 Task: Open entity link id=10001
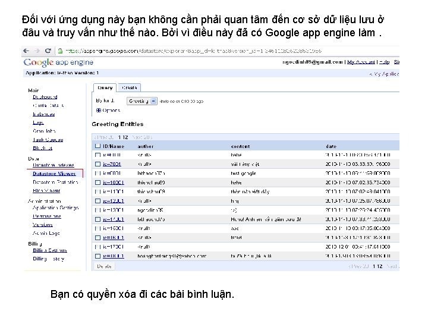pos(114,182)
